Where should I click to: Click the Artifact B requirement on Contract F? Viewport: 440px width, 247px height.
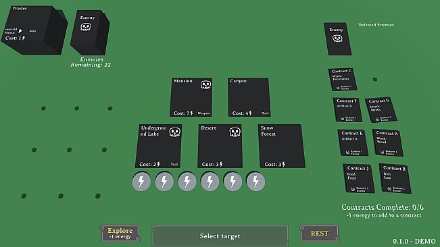(344, 106)
